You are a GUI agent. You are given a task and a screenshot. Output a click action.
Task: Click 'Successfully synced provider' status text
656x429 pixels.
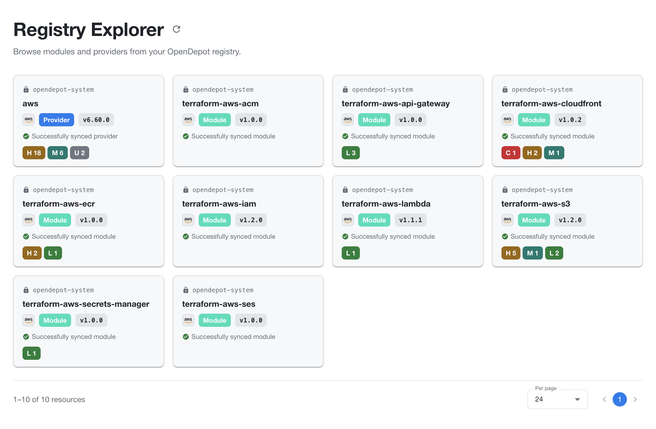[75, 136]
